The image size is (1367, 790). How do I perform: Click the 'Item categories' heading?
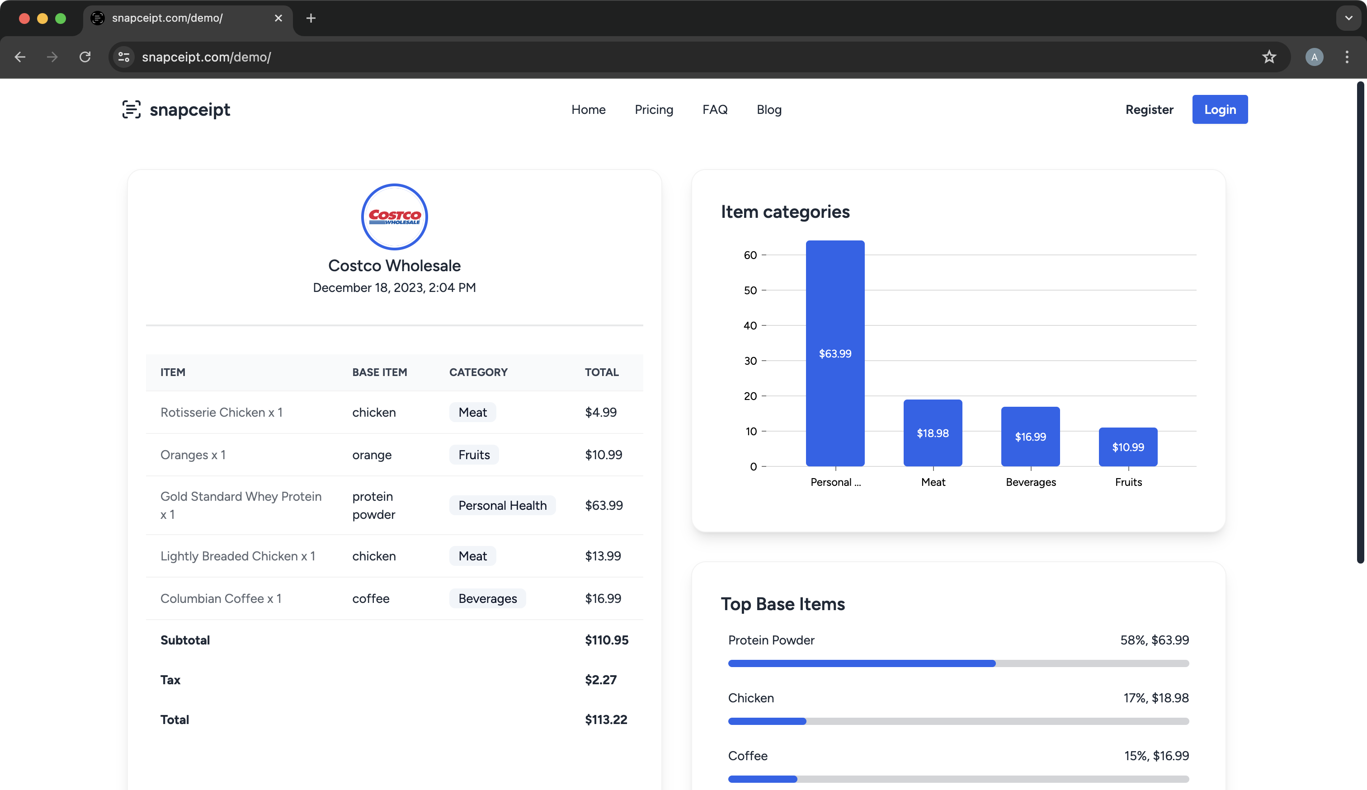(785, 212)
